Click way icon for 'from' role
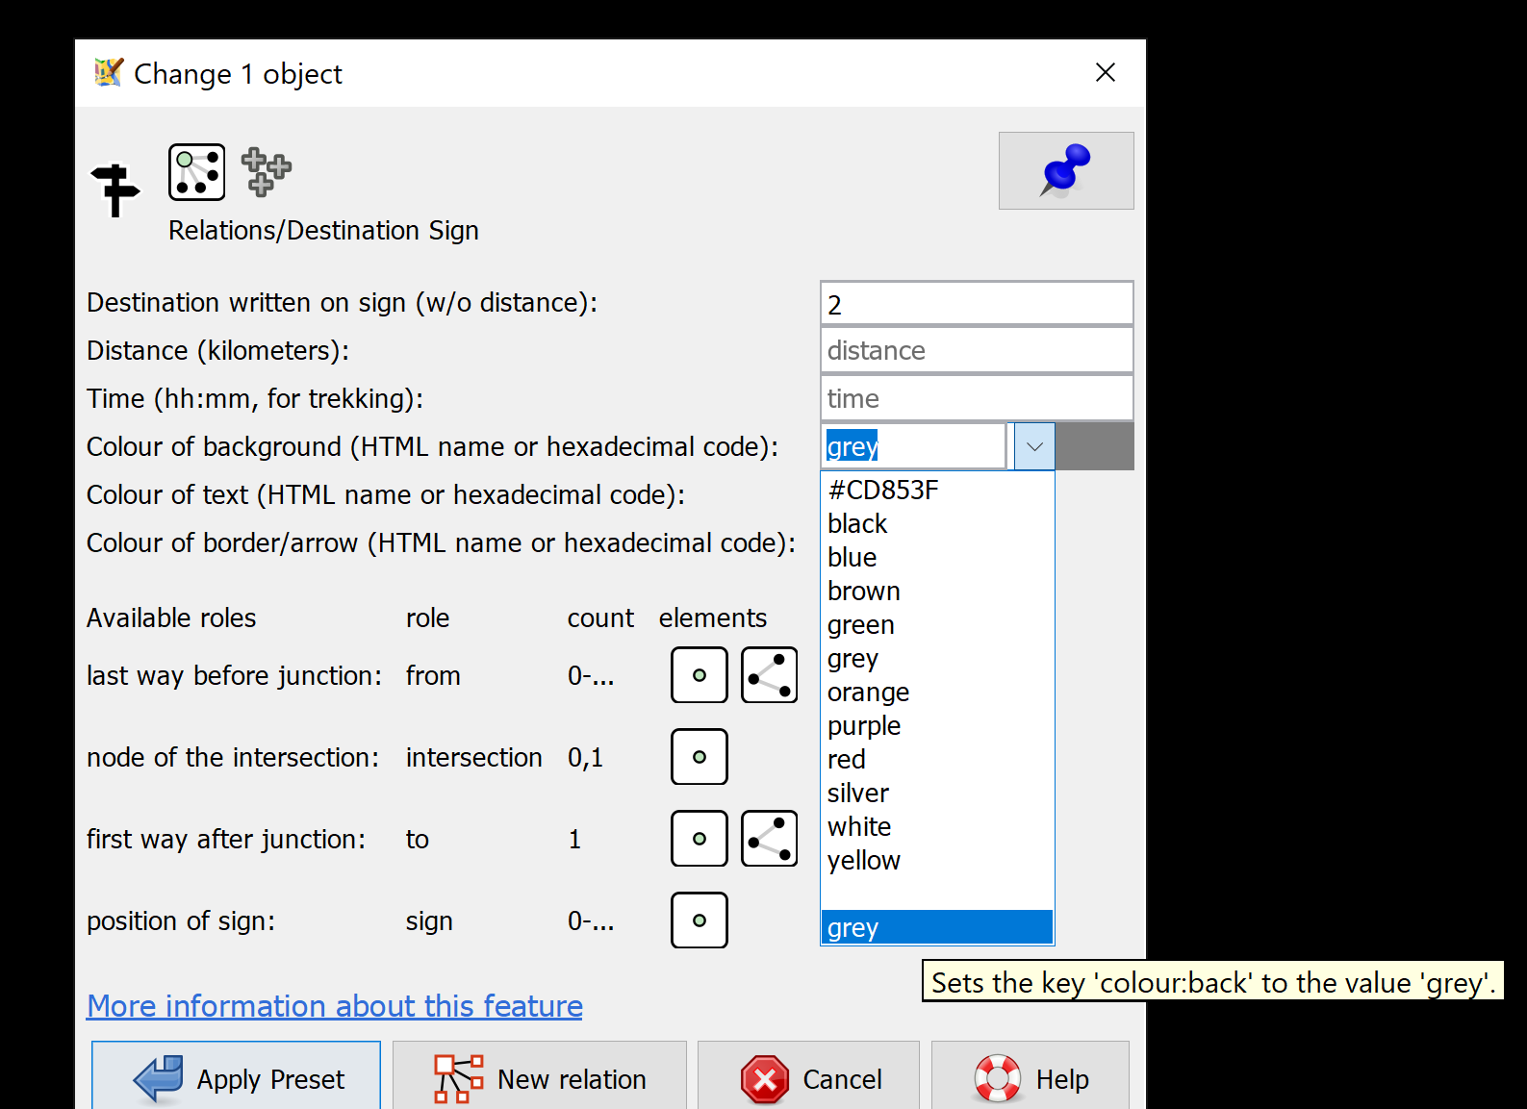This screenshot has width=1527, height=1109. click(769, 675)
